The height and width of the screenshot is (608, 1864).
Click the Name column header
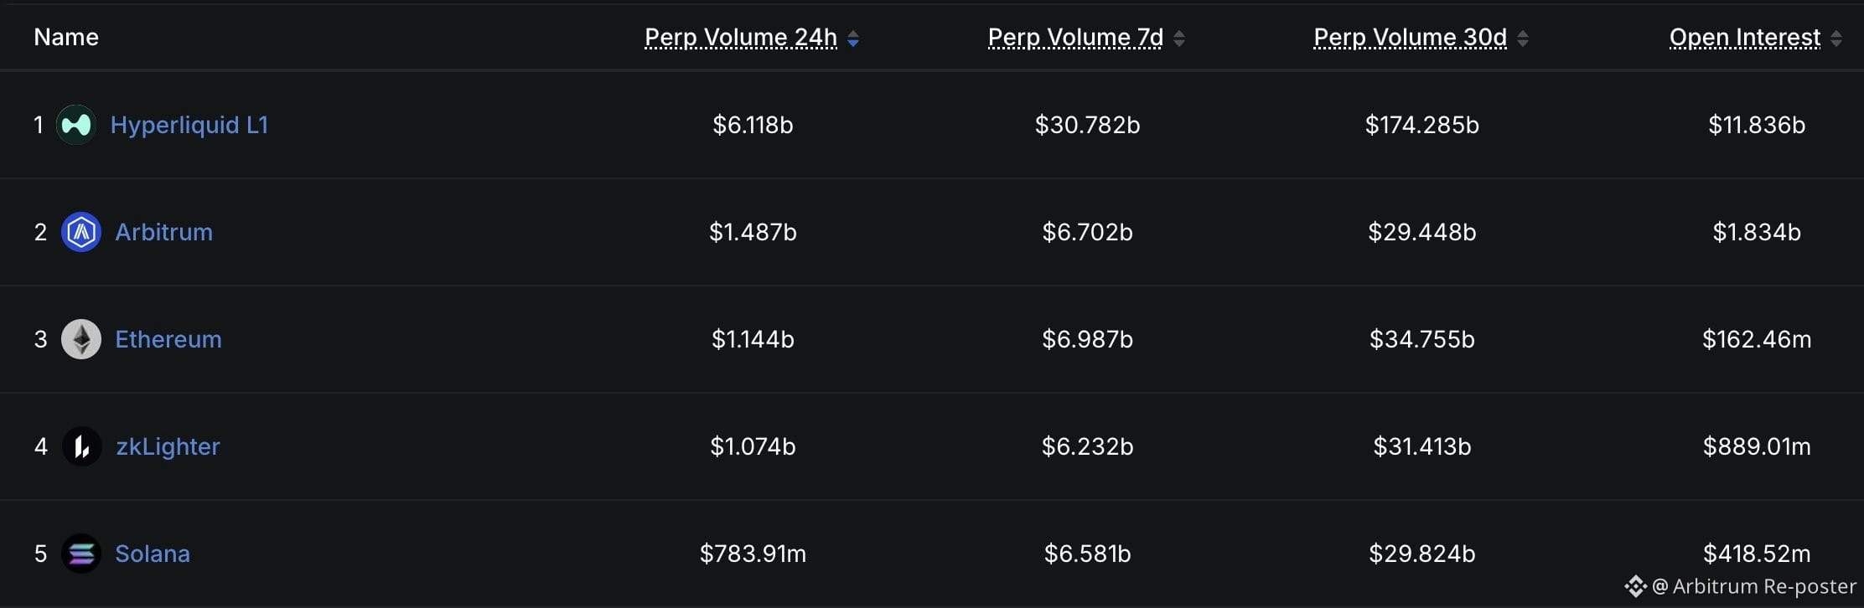(x=66, y=37)
